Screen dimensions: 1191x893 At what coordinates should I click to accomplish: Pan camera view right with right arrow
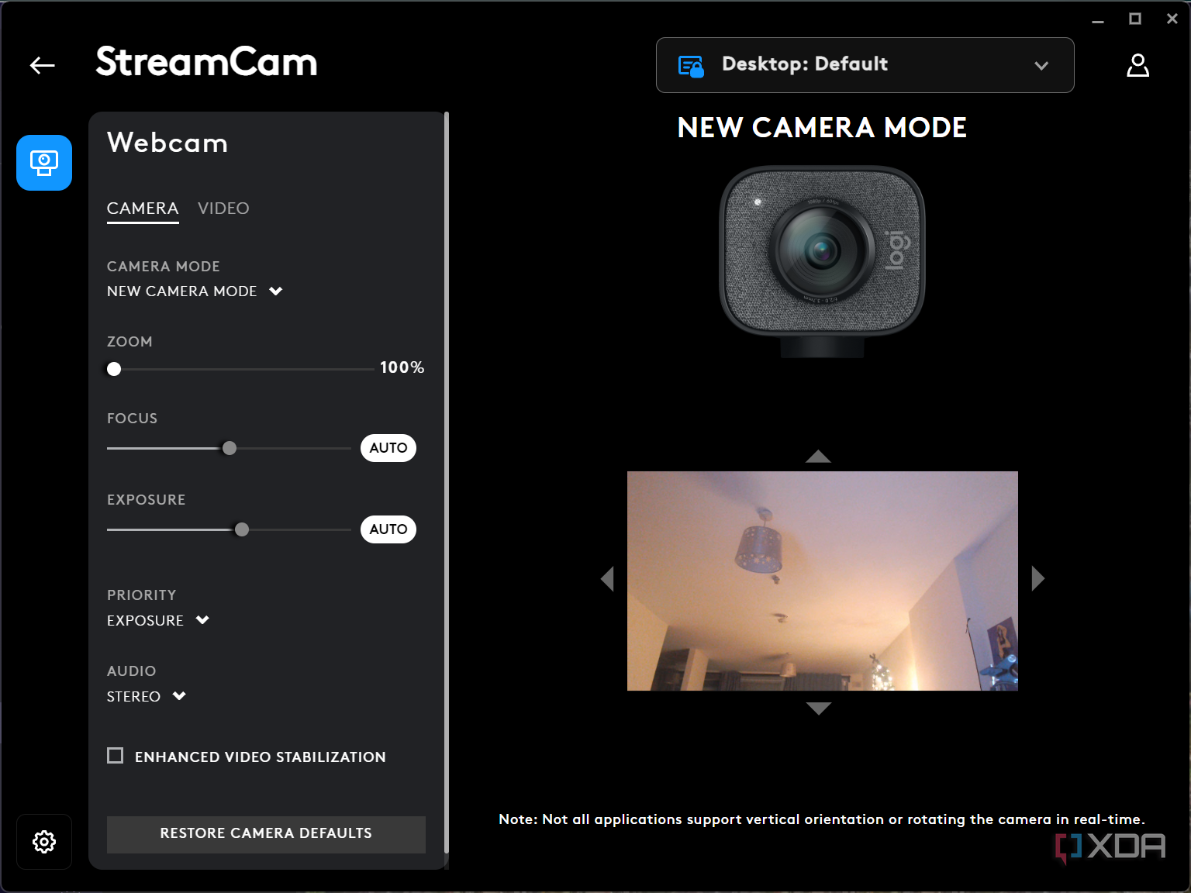(1038, 578)
